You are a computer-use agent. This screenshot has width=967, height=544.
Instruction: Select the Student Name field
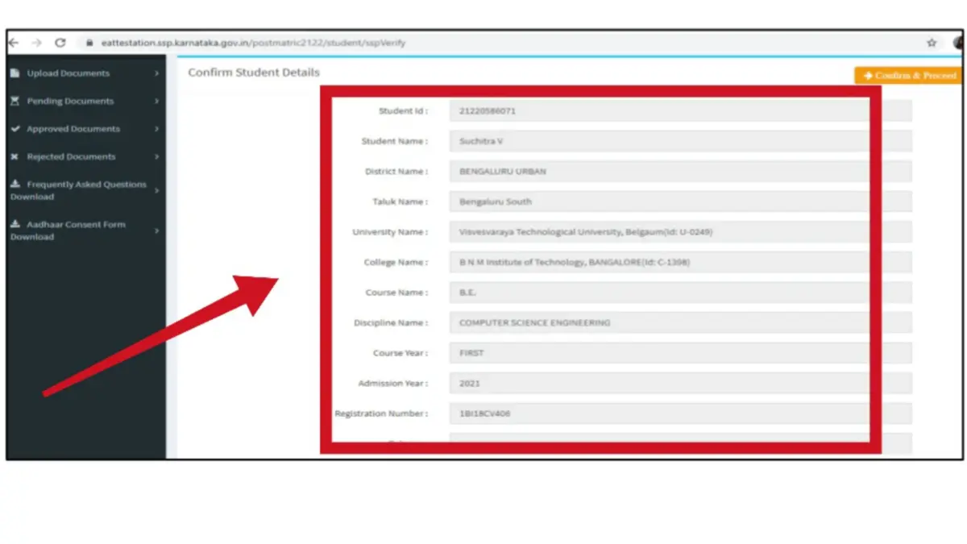tap(659, 142)
